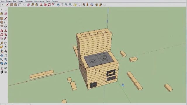Select the Freehand tool
This screenshot has width=187, height=105.
6,26
